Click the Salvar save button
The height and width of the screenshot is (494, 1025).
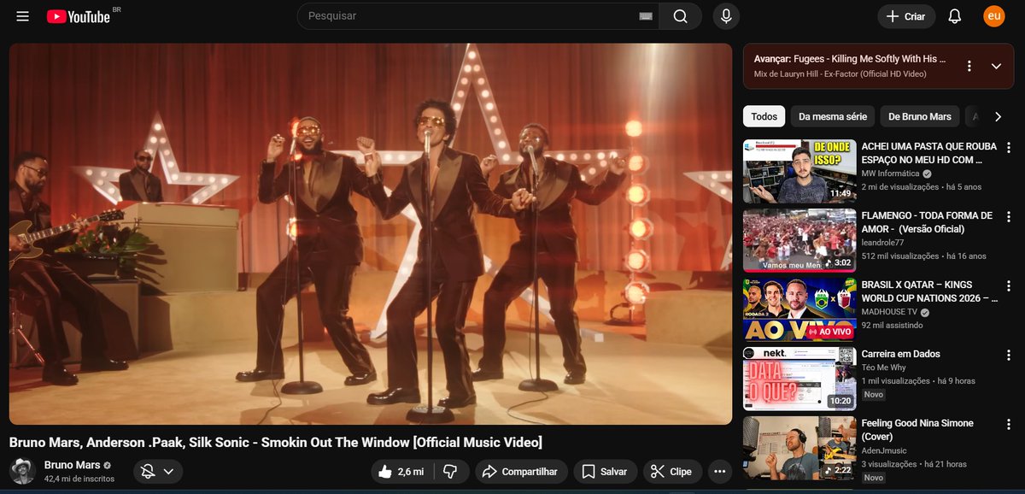[605, 471]
